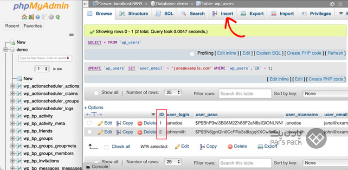Open the lower Number of rows dropdown
Screen dimensions: 348x170
coord(173,162)
